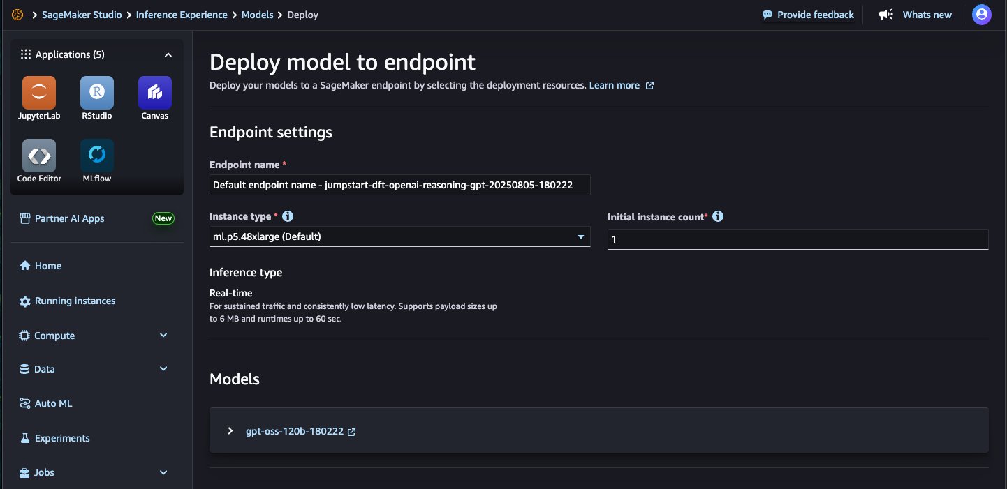The width and height of the screenshot is (1007, 489).
Task: Expand the Jobs section
Action: pyautogui.click(x=163, y=472)
